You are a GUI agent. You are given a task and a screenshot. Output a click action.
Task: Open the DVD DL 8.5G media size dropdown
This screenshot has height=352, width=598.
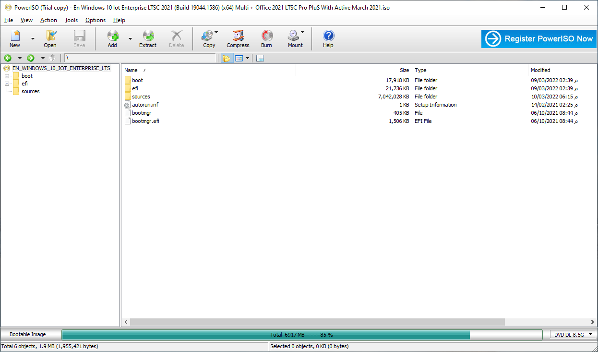[573, 334]
